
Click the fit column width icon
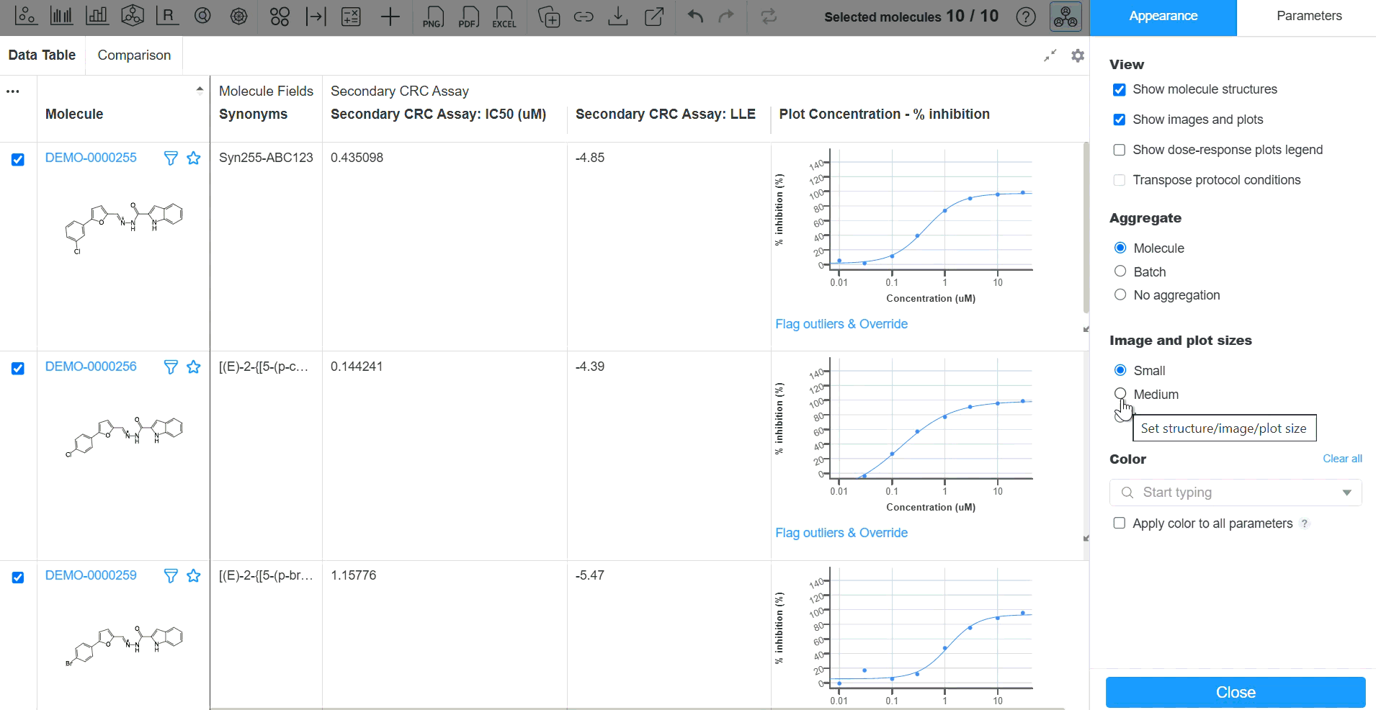click(316, 16)
